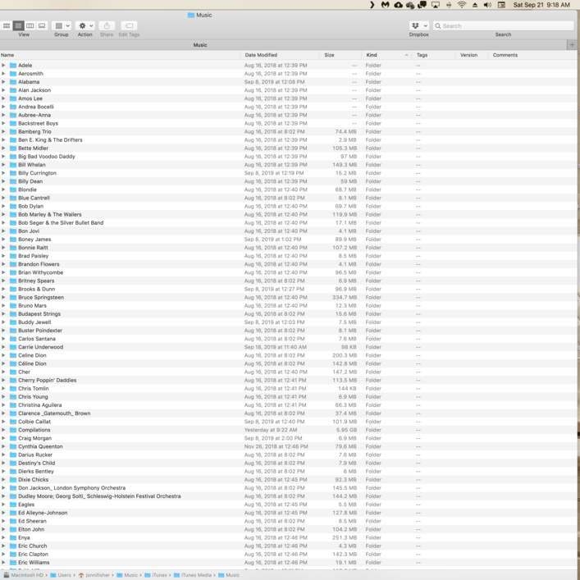The width and height of the screenshot is (580, 580).
Task: Go to iTunes folder in path bar
Action: pyautogui.click(x=156, y=575)
